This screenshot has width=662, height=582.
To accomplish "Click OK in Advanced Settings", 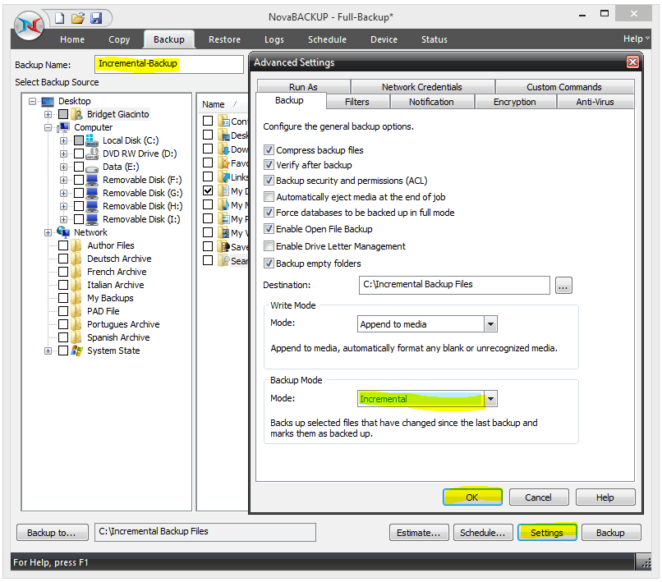I will 473,497.
